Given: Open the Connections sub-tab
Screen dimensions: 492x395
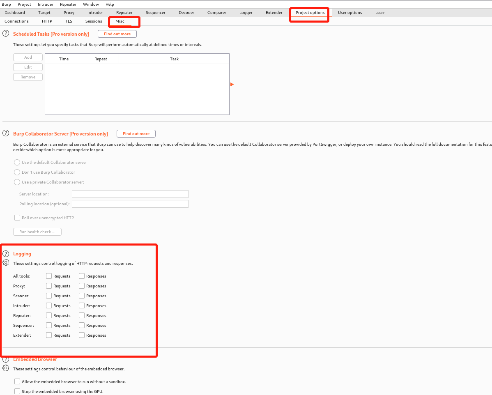Looking at the screenshot, I should pyautogui.click(x=16, y=21).
